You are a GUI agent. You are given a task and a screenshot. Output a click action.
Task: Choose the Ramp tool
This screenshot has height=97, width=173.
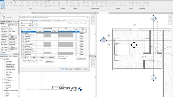pyautogui.click(x=64, y=4)
